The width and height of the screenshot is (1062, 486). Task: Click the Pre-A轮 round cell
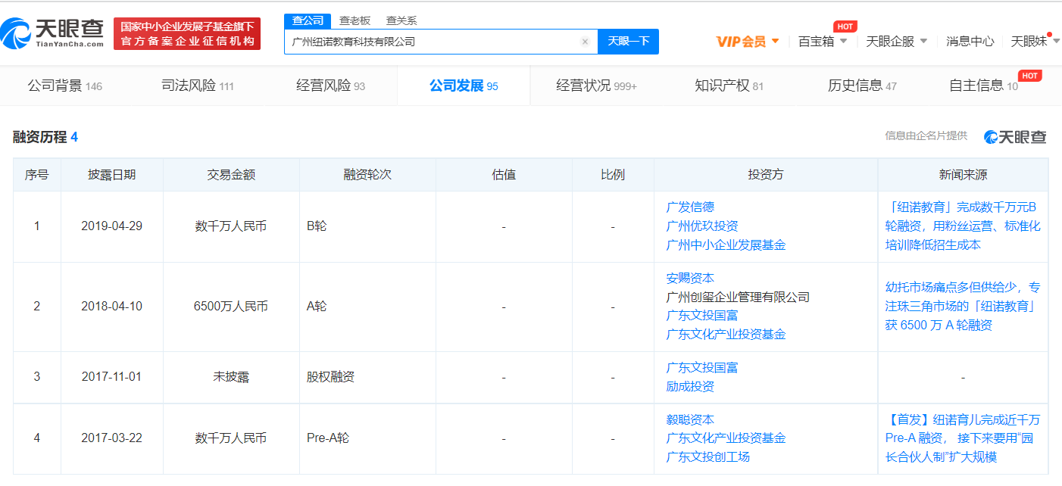click(x=367, y=438)
